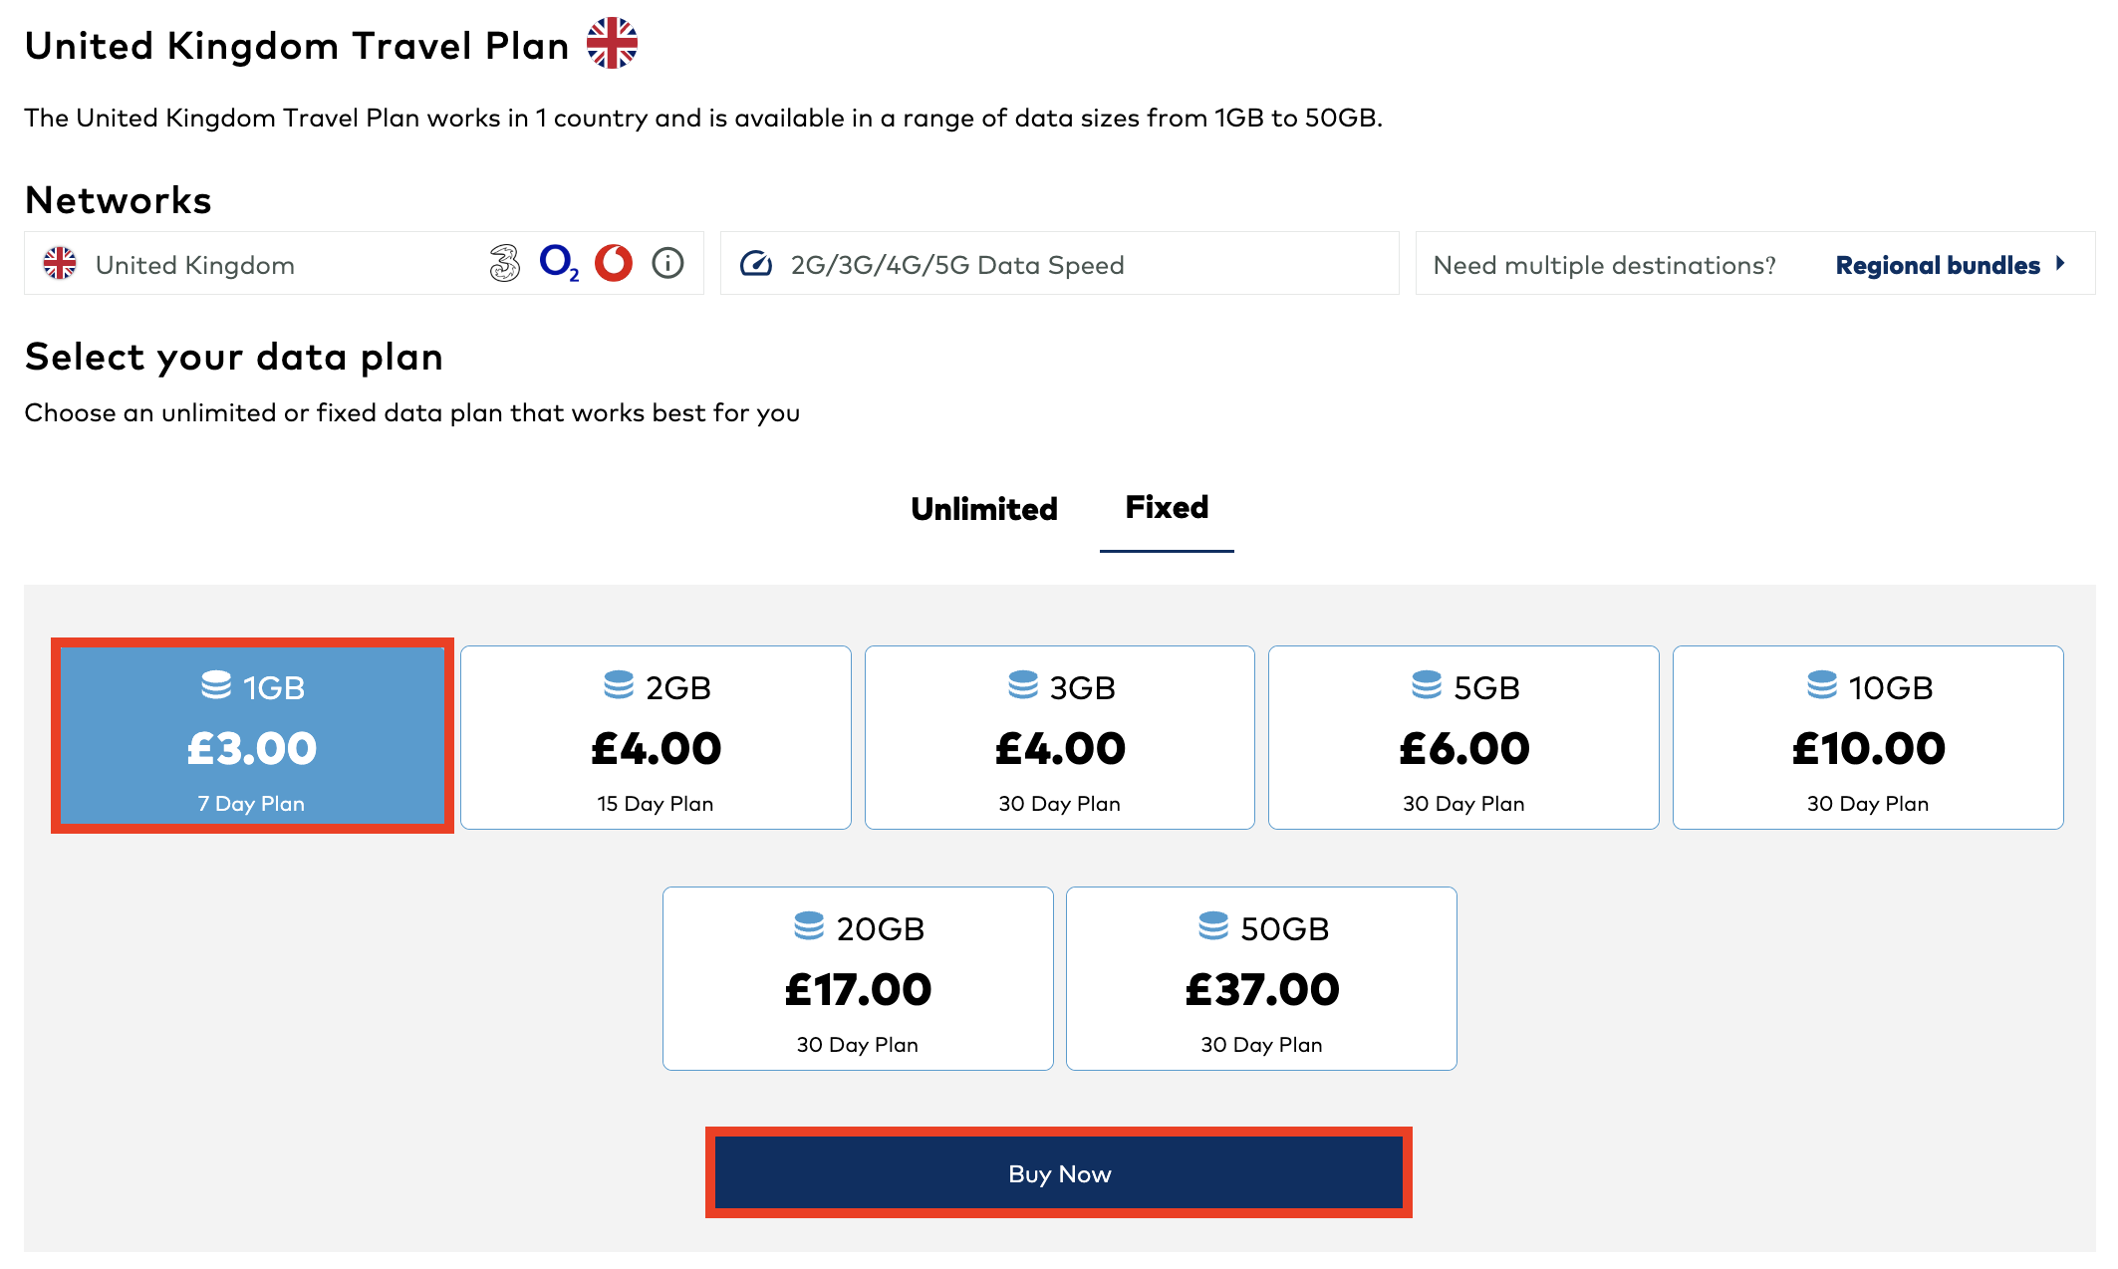
Task: Click the small UK flag in Networks
Action: [x=60, y=264]
